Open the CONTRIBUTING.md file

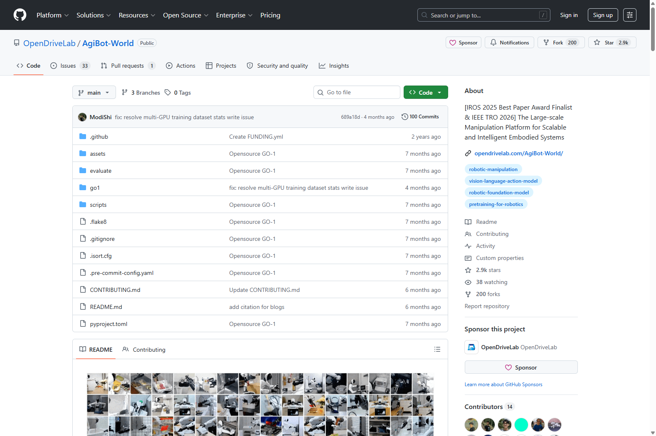pos(115,290)
